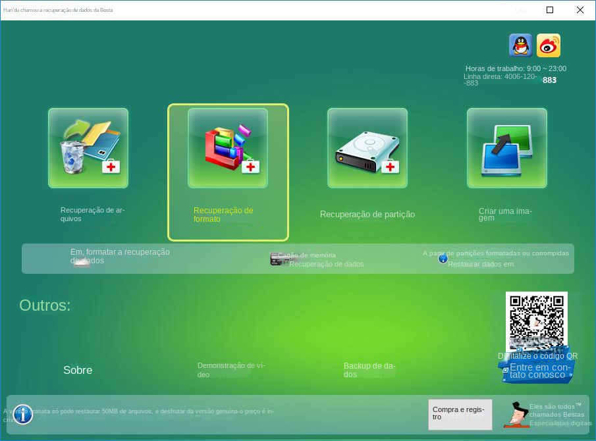Open 'Demonstração de vídeo'
This screenshot has width=596, height=441.
click(231, 370)
